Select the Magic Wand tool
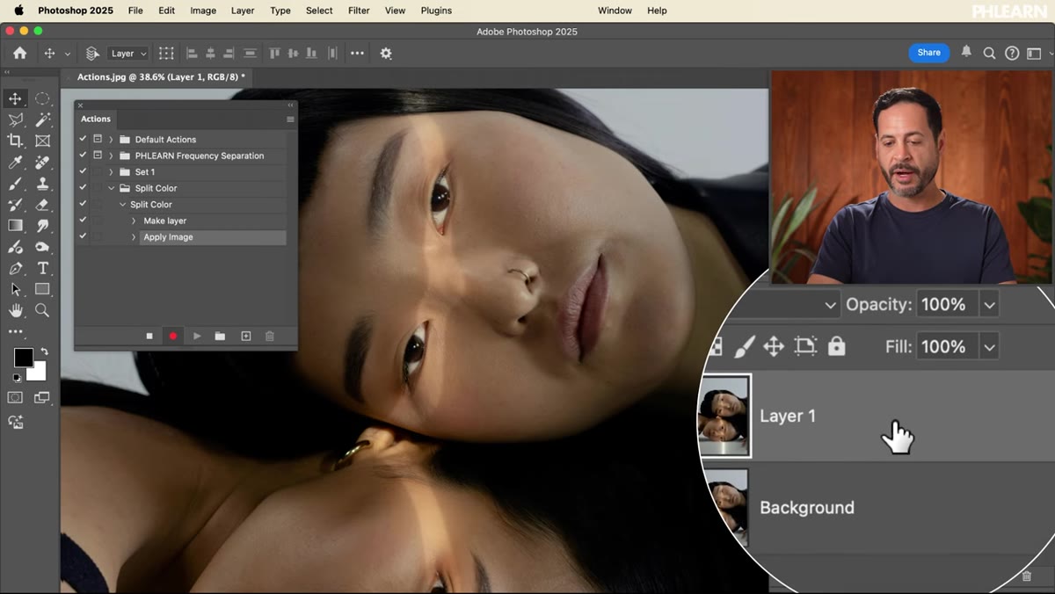Screen dimensions: 1055x594 click(42, 120)
